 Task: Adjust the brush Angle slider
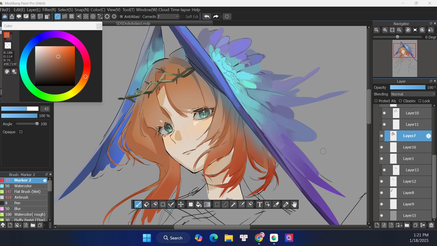pyautogui.click(x=27, y=124)
